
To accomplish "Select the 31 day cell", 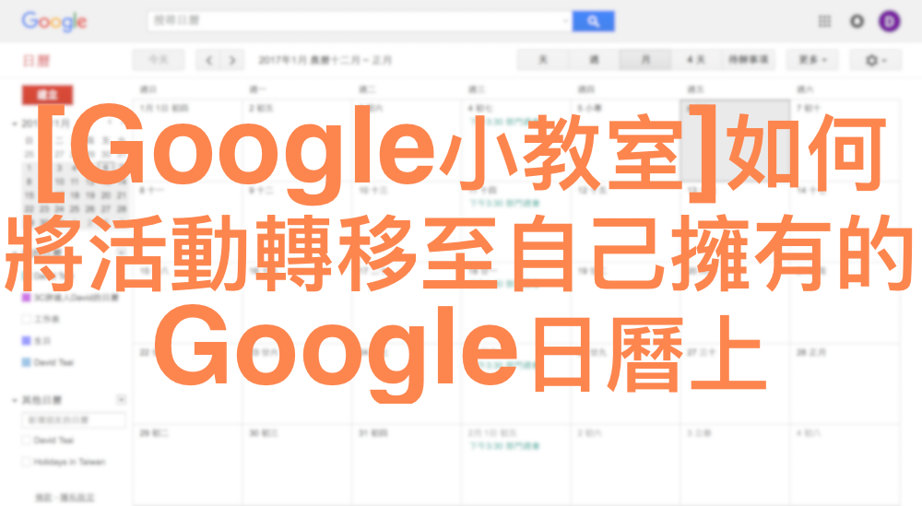I will pyautogui.click(x=407, y=465).
